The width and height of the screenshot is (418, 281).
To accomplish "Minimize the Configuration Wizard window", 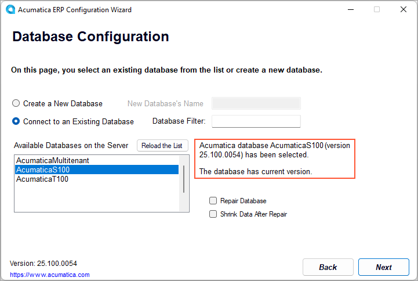I will (350, 10).
